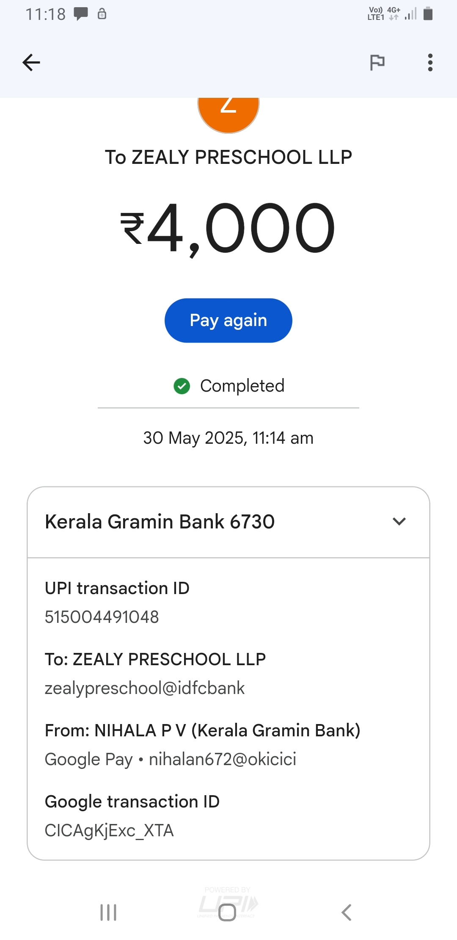Viewport: 457px width, 940px height.
Task: Tap the 30 May 2025 timestamp
Action: point(228,438)
